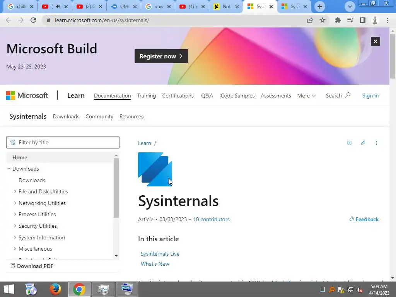Screen dimensions: 396x297
Task: Open the tab search dropdown arrow
Action: (x=350, y=7)
